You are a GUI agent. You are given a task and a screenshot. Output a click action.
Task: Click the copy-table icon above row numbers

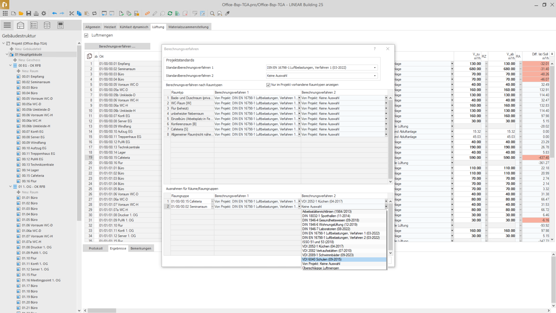click(89, 56)
